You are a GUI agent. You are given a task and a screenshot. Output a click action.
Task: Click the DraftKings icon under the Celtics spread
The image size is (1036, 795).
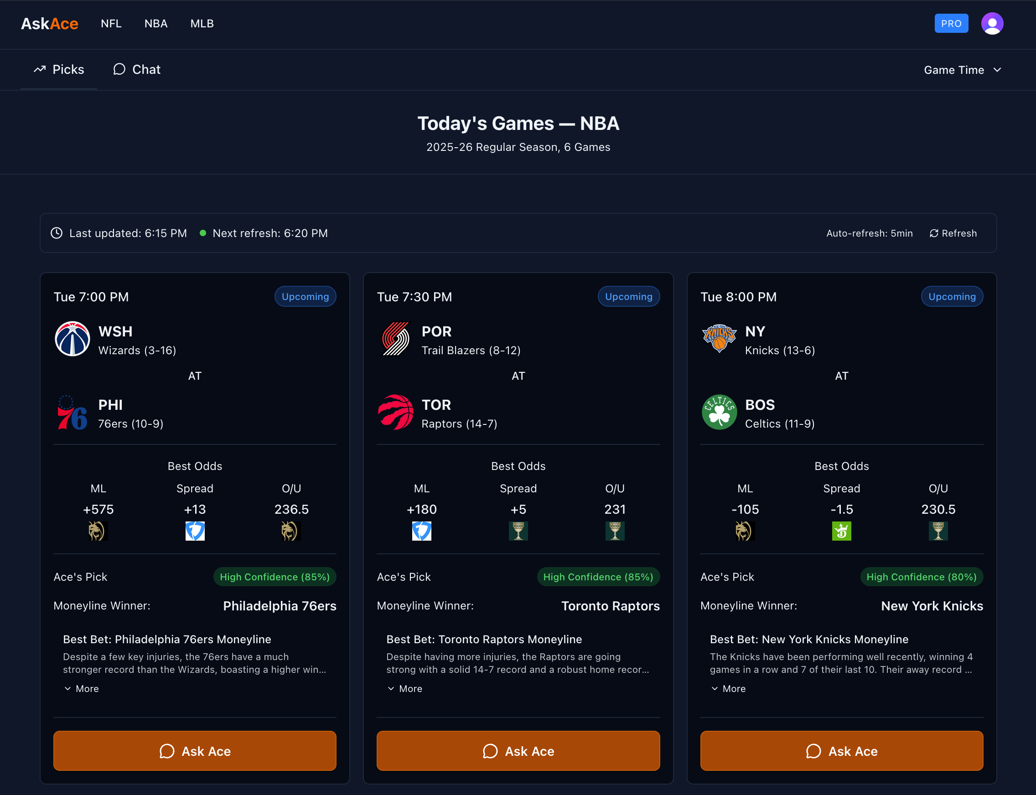coord(841,531)
